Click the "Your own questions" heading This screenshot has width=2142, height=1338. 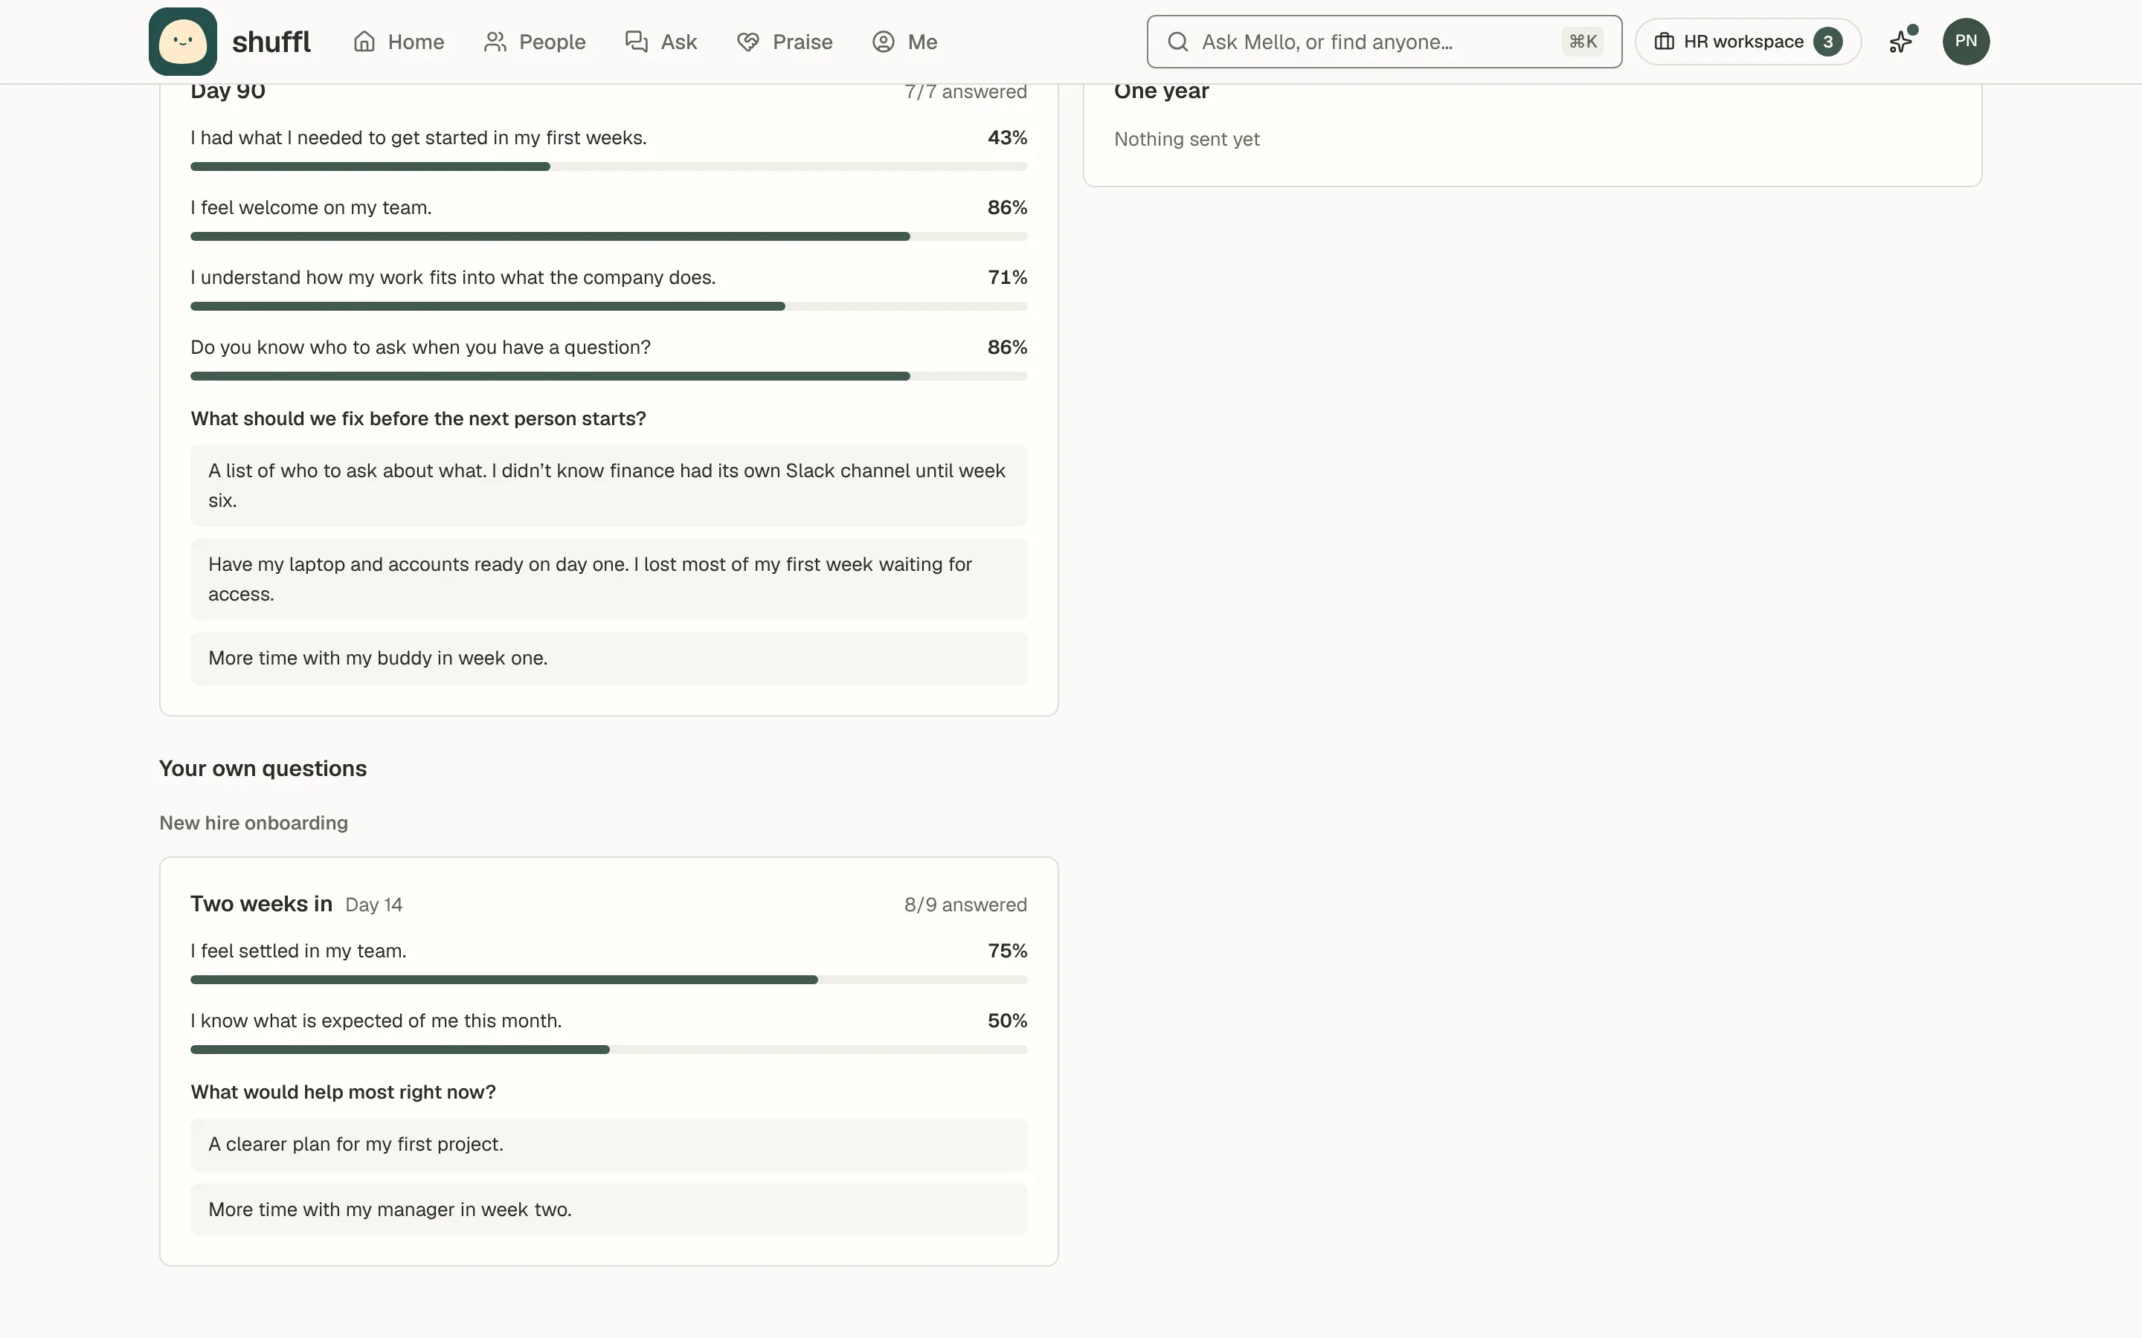(x=263, y=768)
